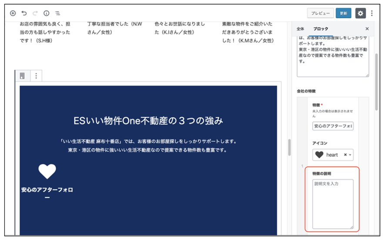
Task: Focus the 特徴 text input field
Action: tap(333, 126)
